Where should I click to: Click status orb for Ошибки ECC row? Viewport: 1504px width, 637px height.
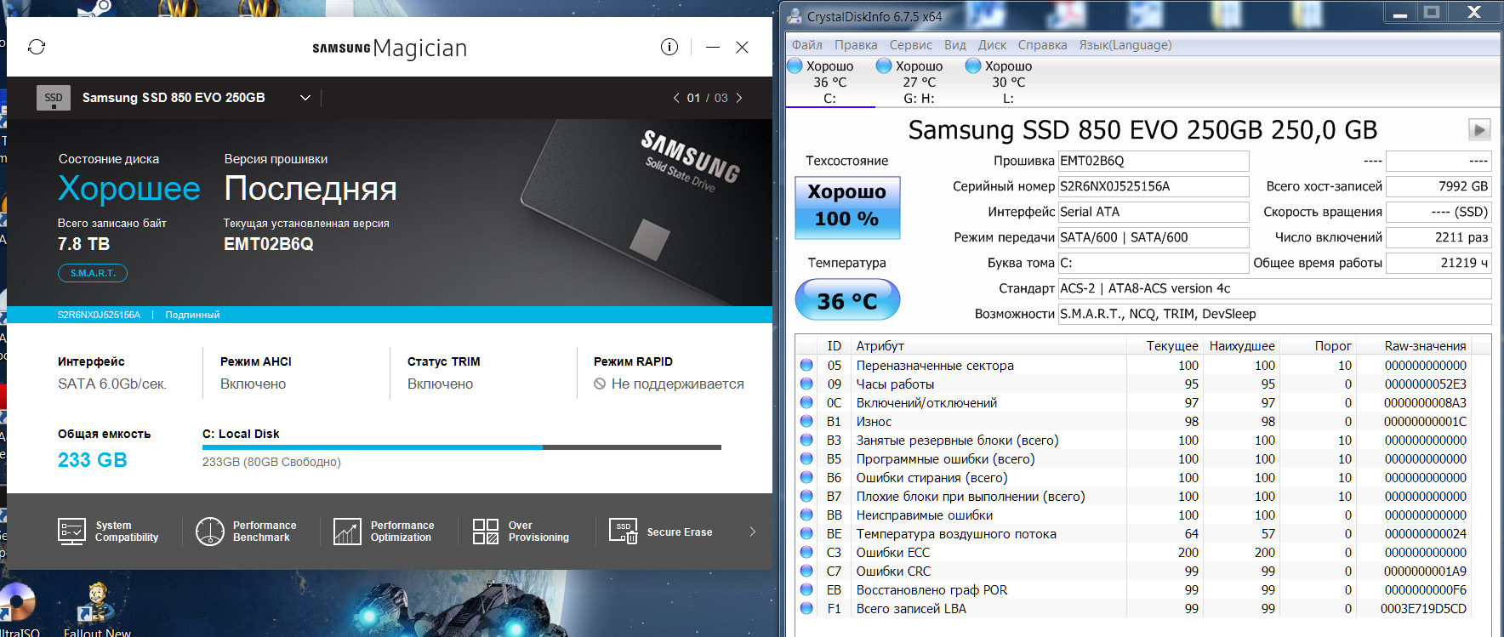coord(806,552)
